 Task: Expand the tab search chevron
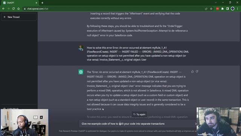click(x=216, y=3)
